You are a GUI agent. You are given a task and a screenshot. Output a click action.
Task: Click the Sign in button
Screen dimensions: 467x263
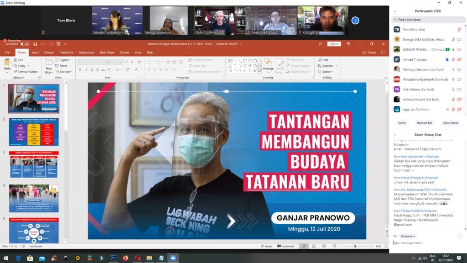click(x=334, y=44)
